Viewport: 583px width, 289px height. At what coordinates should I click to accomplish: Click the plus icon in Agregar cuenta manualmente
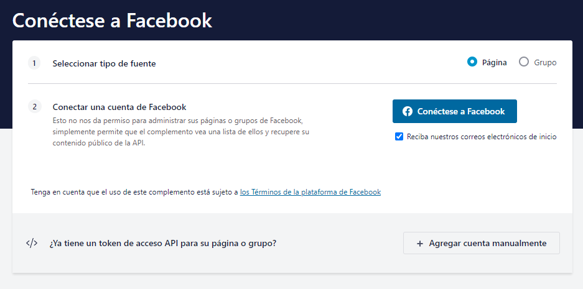tap(420, 244)
